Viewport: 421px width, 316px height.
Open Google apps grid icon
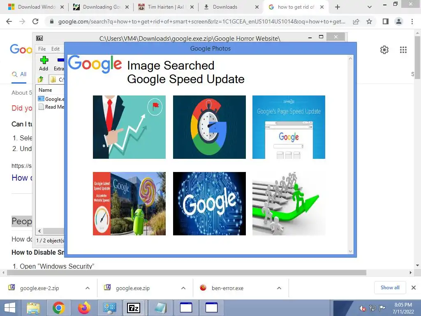point(403,50)
